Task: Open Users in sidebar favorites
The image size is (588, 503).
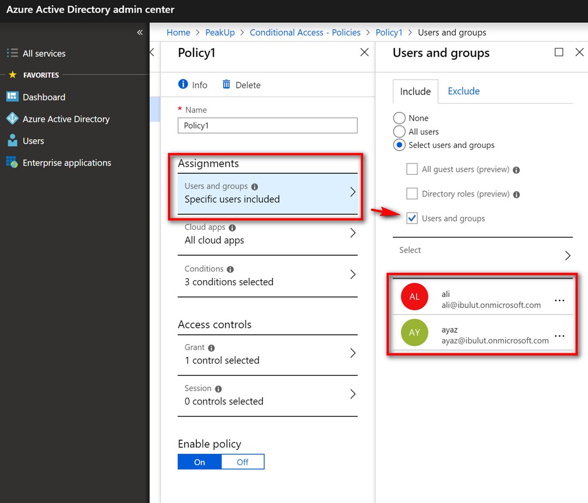Action: click(33, 141)
